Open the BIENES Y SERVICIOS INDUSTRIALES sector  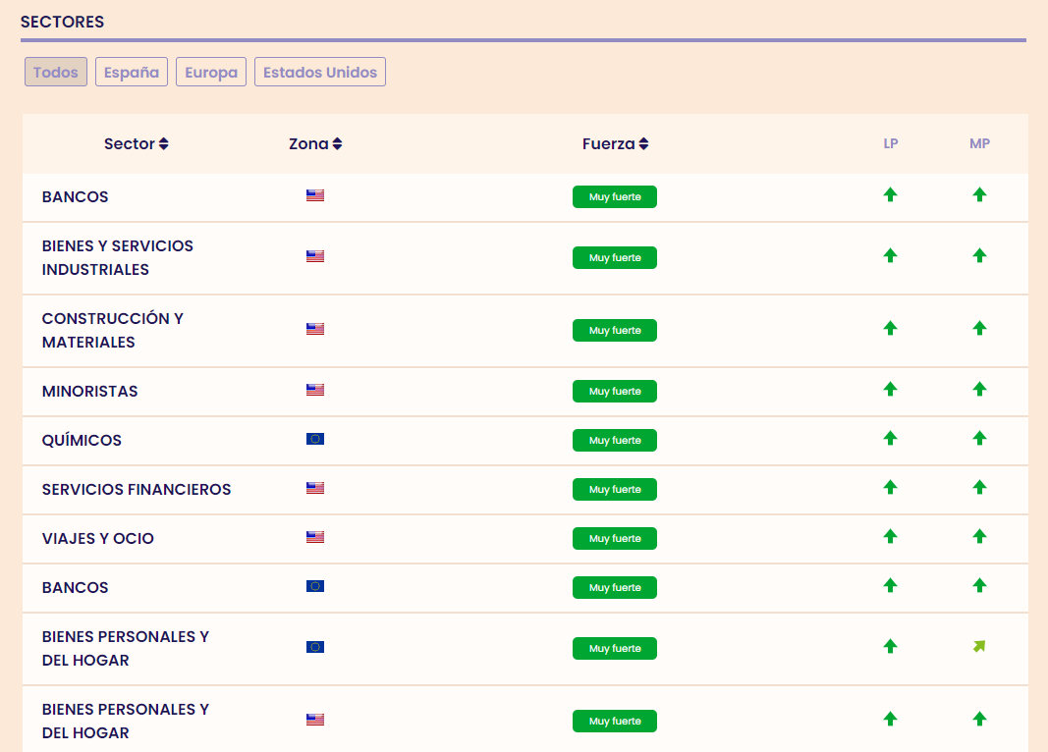click(x=118, y=257)
